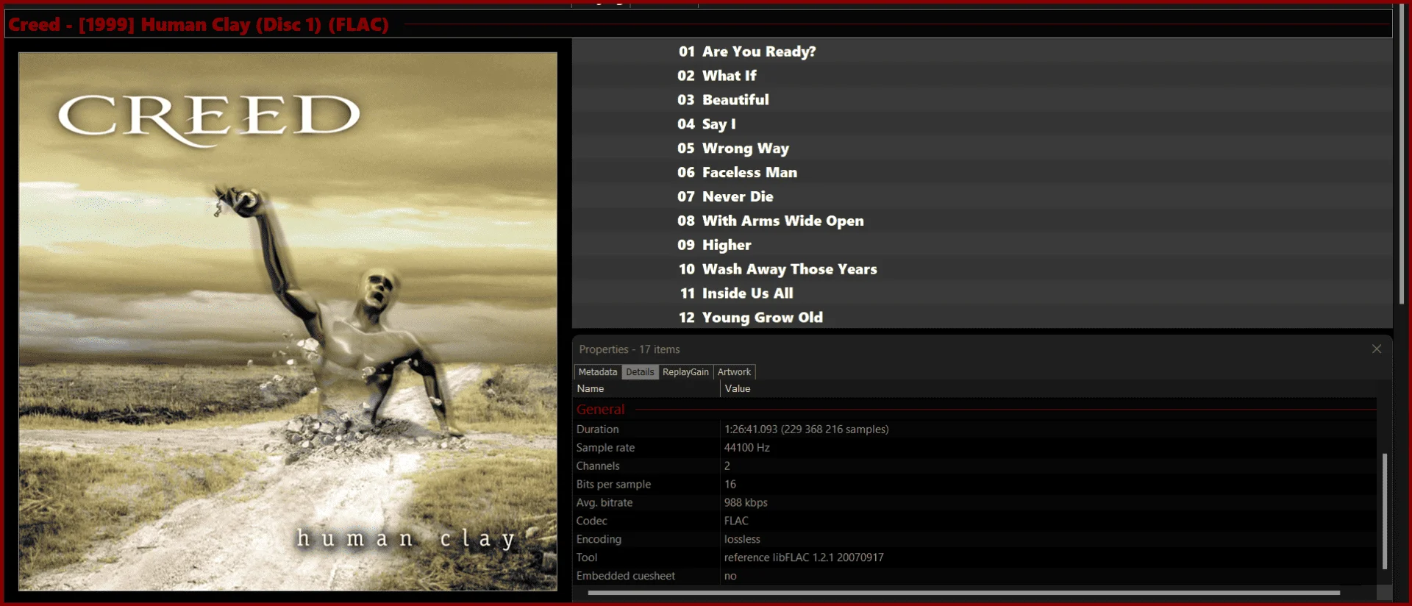Select track 10 Wash Away Those Years
The height and width of the screenshot is (606, 1412).
pyautogui.click(x=983, y=269)
